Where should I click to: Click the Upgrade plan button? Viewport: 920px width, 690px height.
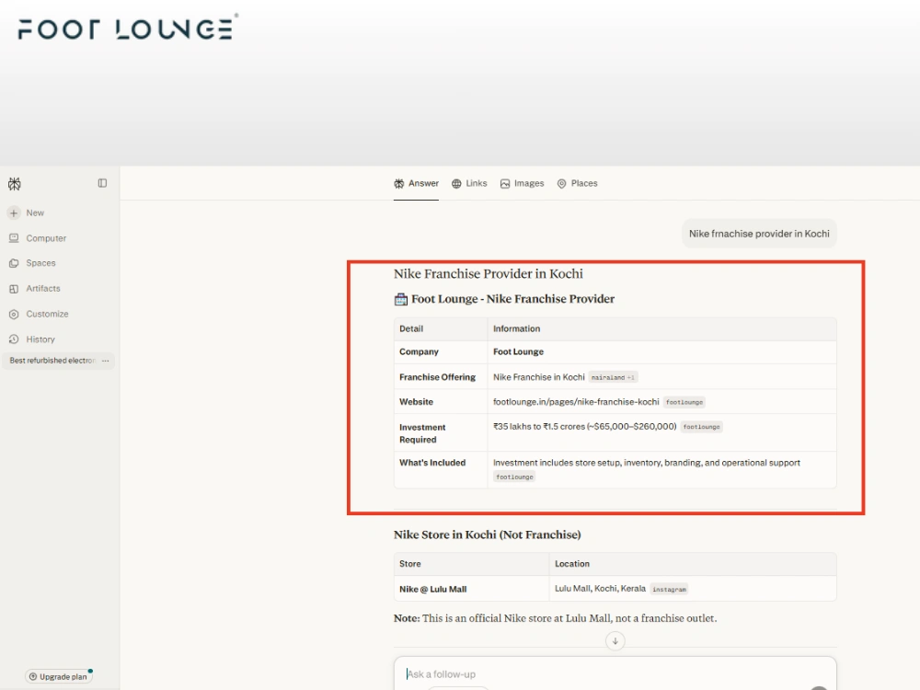59,676
